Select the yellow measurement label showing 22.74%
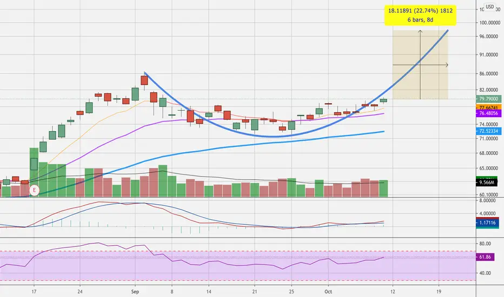The width and height of the screenshot is (504, 297). [x=420, y=15]
